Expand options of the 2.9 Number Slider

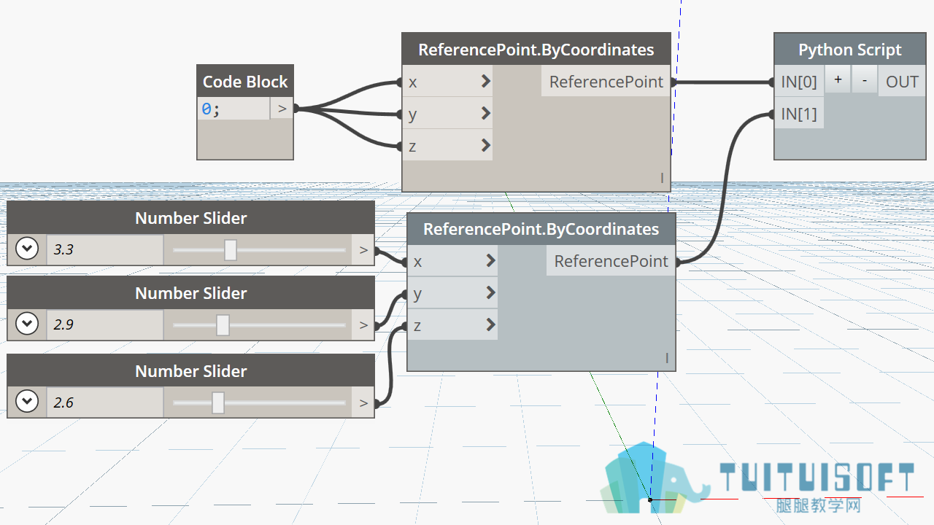point(27,324)
